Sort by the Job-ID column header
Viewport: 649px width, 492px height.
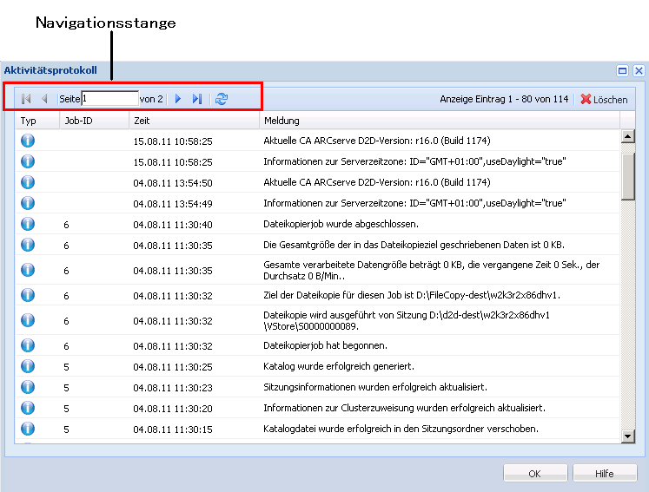95,121
